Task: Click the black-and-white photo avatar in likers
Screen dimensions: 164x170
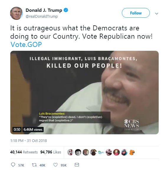Action: [x=78, y=152]
